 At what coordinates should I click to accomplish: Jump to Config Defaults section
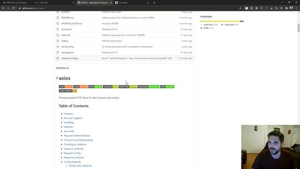pyautogui.click(x=72, y=162)
